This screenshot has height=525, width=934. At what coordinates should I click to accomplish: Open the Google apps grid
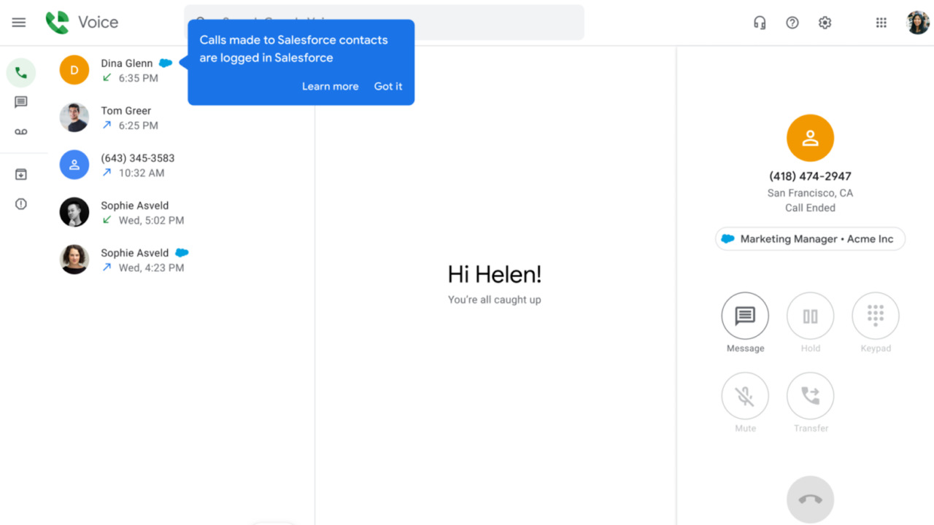pos(881,23)
